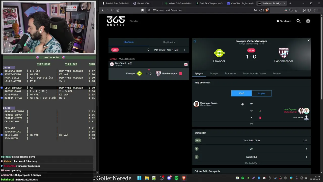Viewport: 323px width, 182px height.
Task: Go to the previous date range
Action: click(148, 50)
